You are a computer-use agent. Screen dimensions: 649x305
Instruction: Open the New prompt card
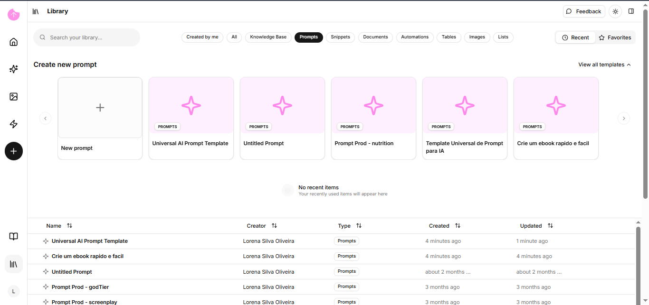click(100, 118)
